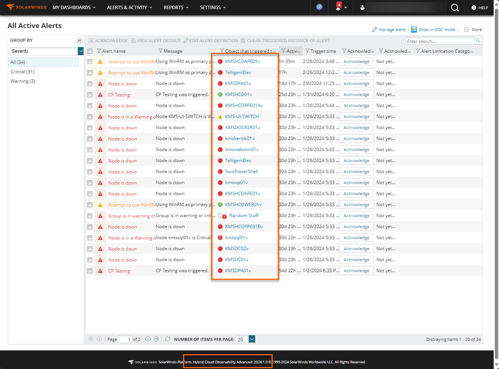499x369 pixels.
Task: Check the box for SwisPowerShell row
Action: 90,172
